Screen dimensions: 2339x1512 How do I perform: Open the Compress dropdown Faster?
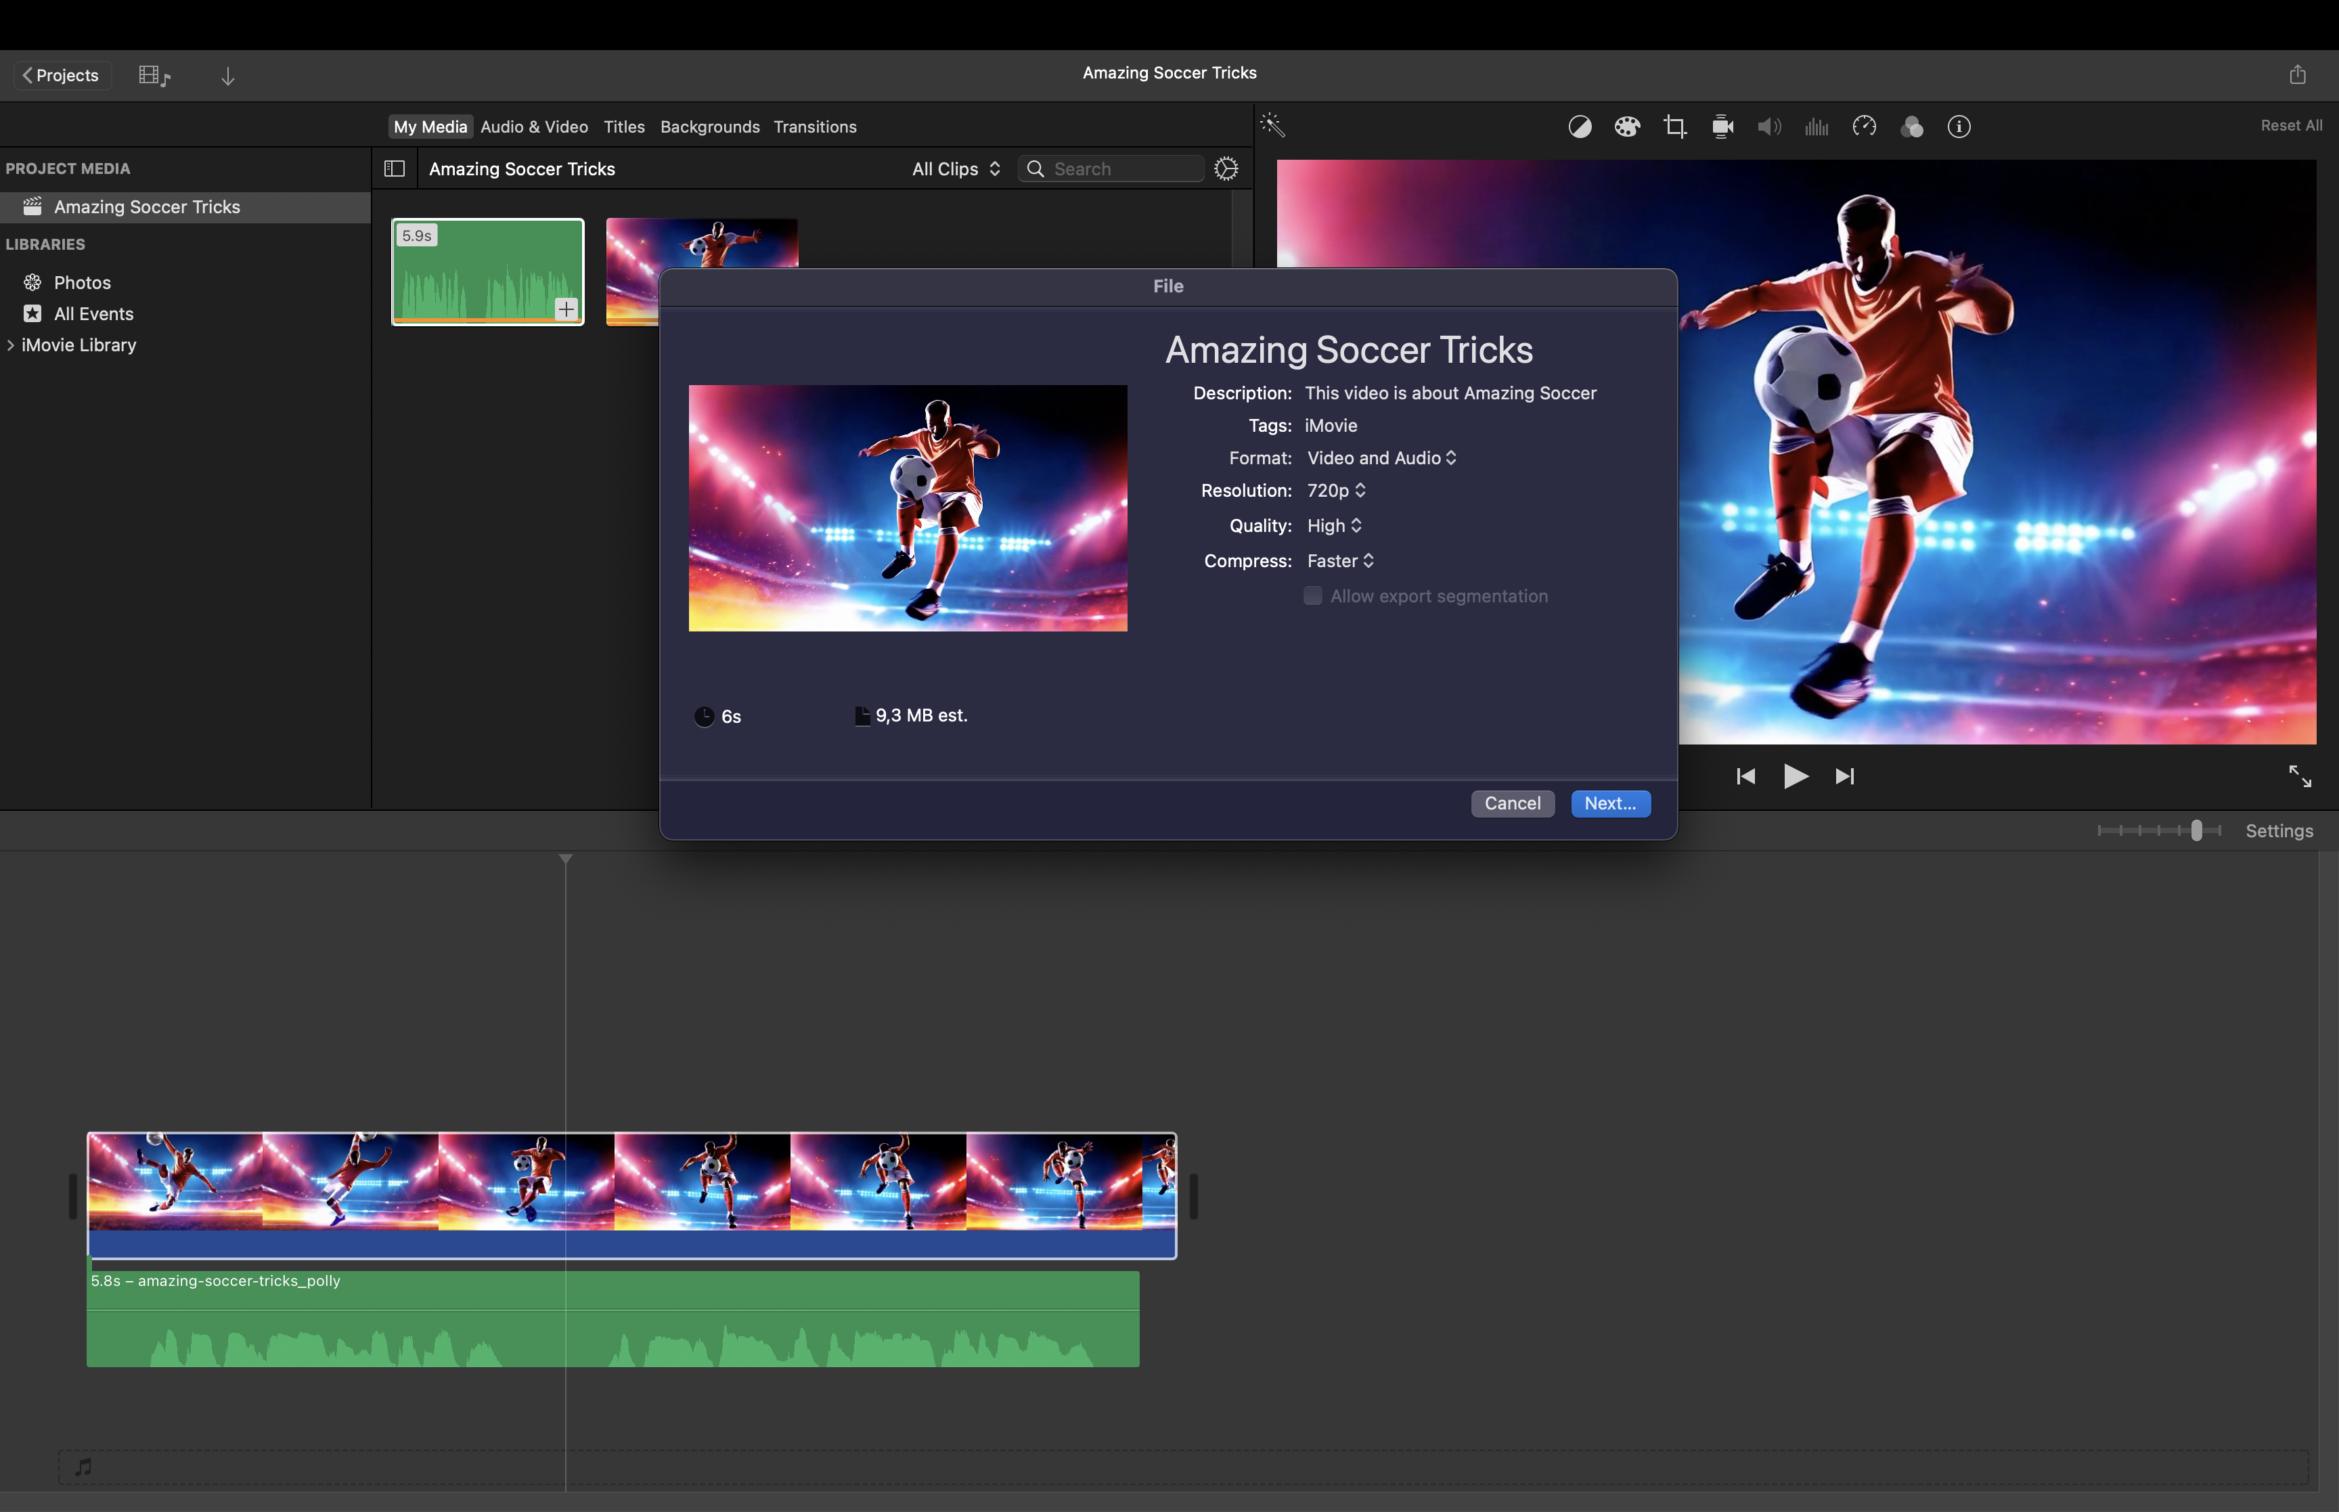pos(1340,562)
